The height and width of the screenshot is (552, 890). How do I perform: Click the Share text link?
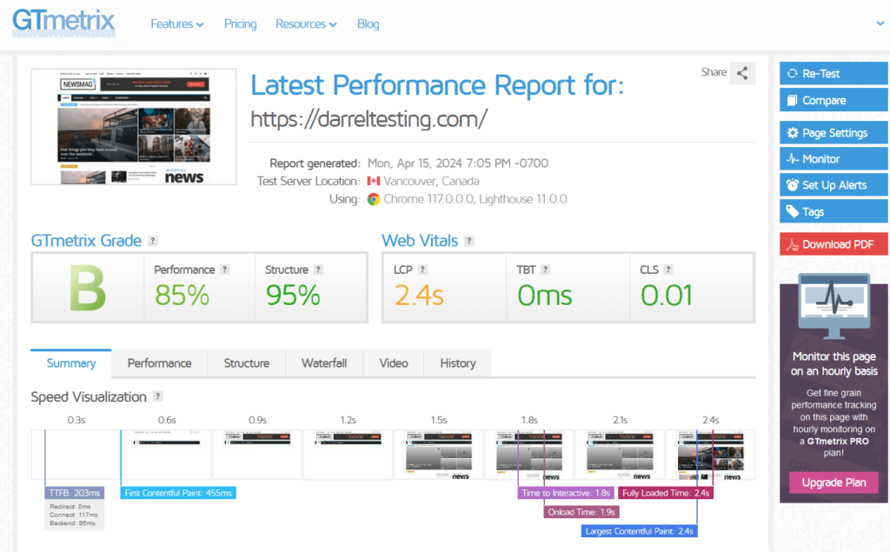tap(714, 72)
